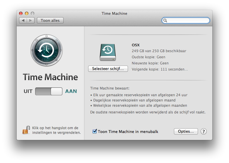Toggle the Time Machine UIT/AAN switch

pyautogui.click(x=49, y=91)
